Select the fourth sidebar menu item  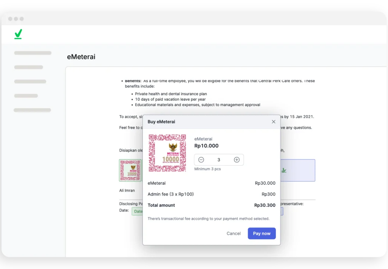point(26,96)
